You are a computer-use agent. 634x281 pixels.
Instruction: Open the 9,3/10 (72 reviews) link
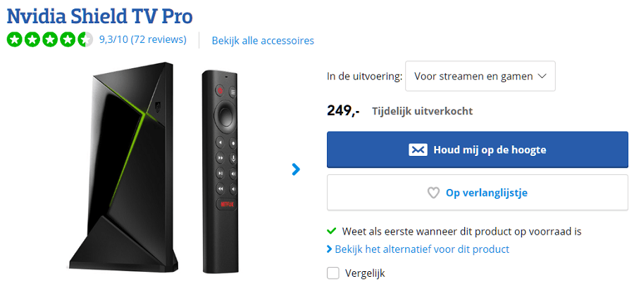(x=143, y=39)
